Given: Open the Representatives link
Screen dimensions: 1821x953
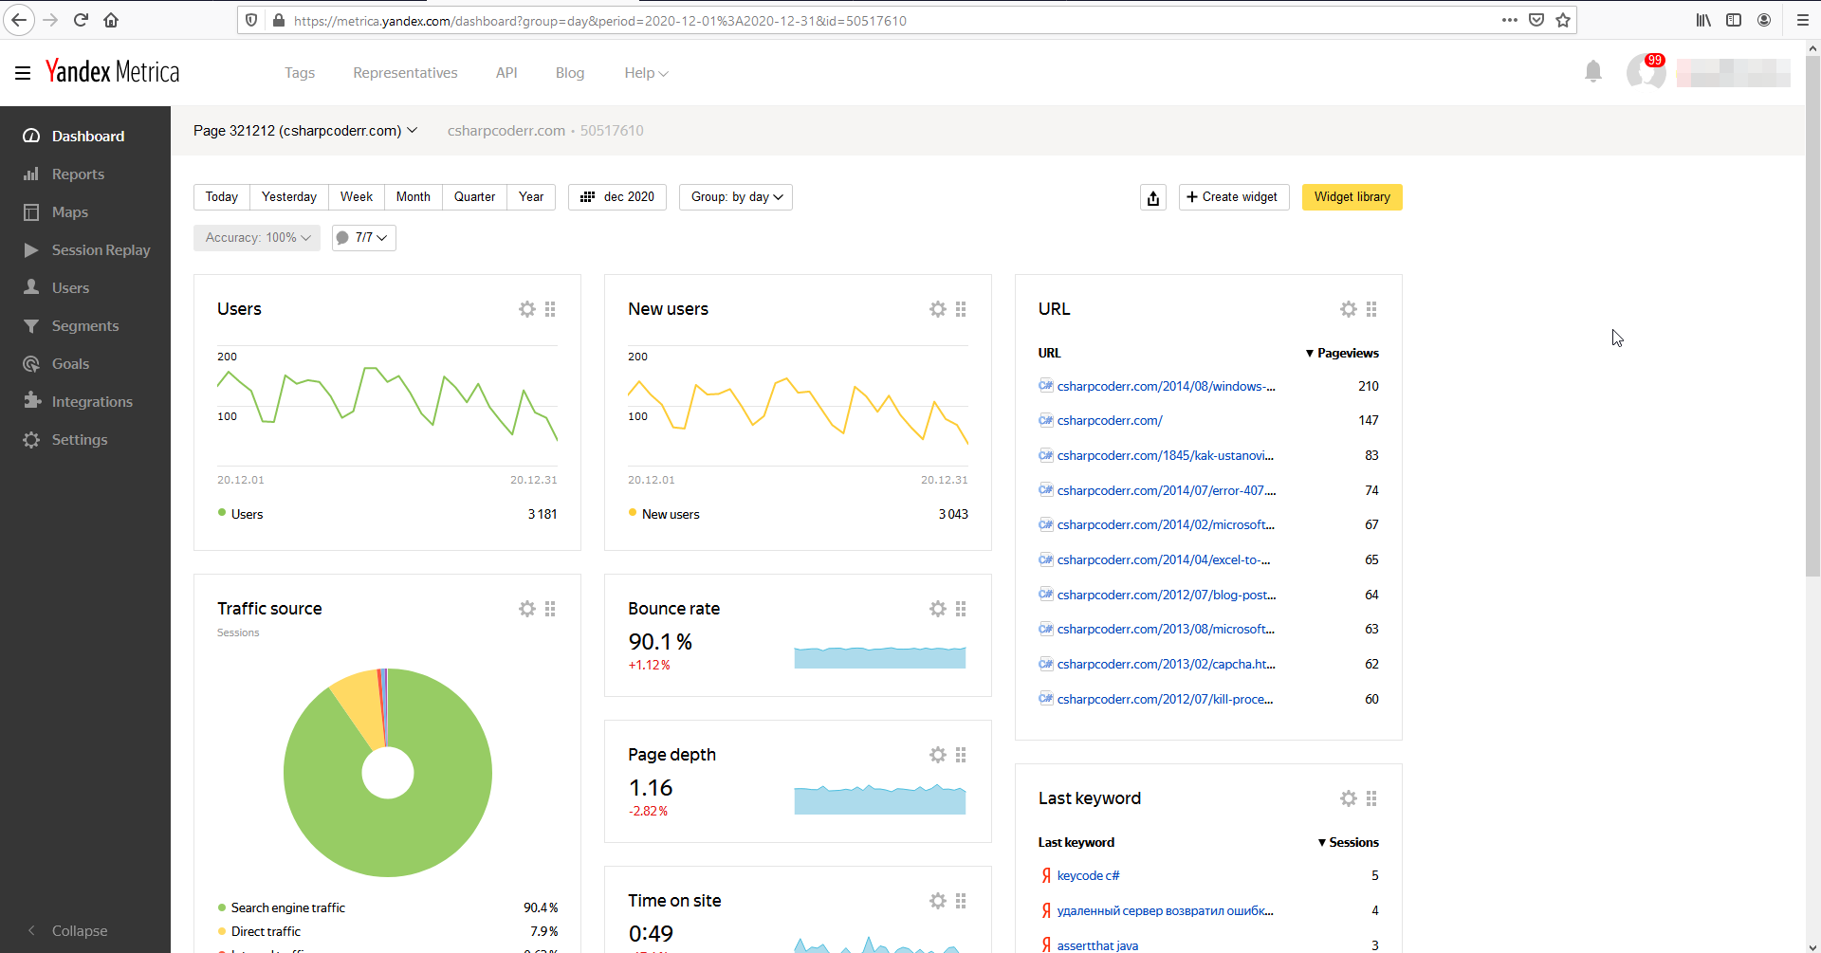Looking at the screenshot, I should [x=405, y=73].
